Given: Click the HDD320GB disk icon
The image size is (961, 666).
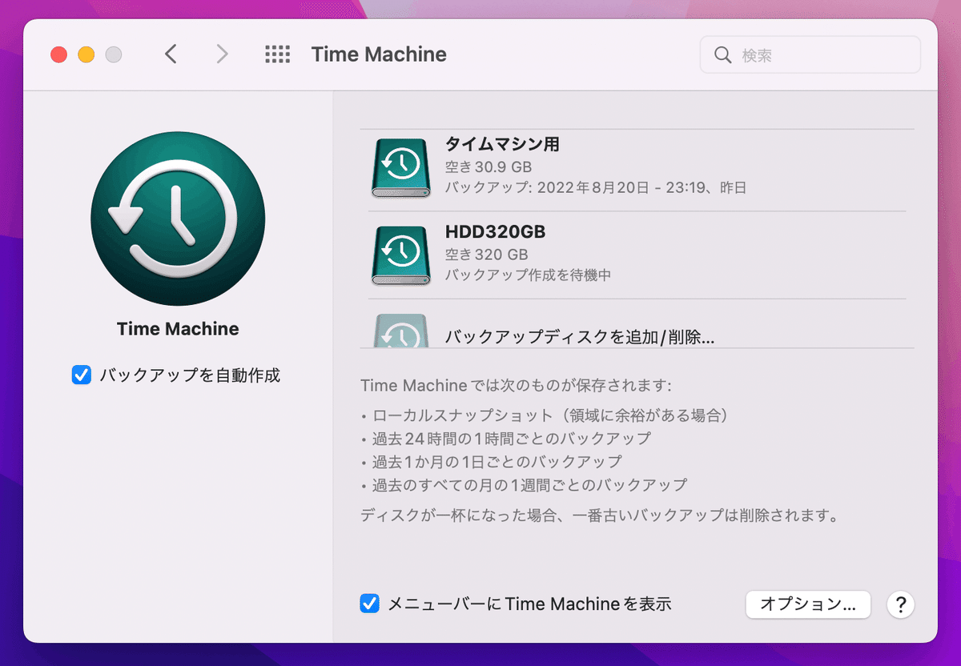Looking at the screenshot, I should [x=402, y=255].
